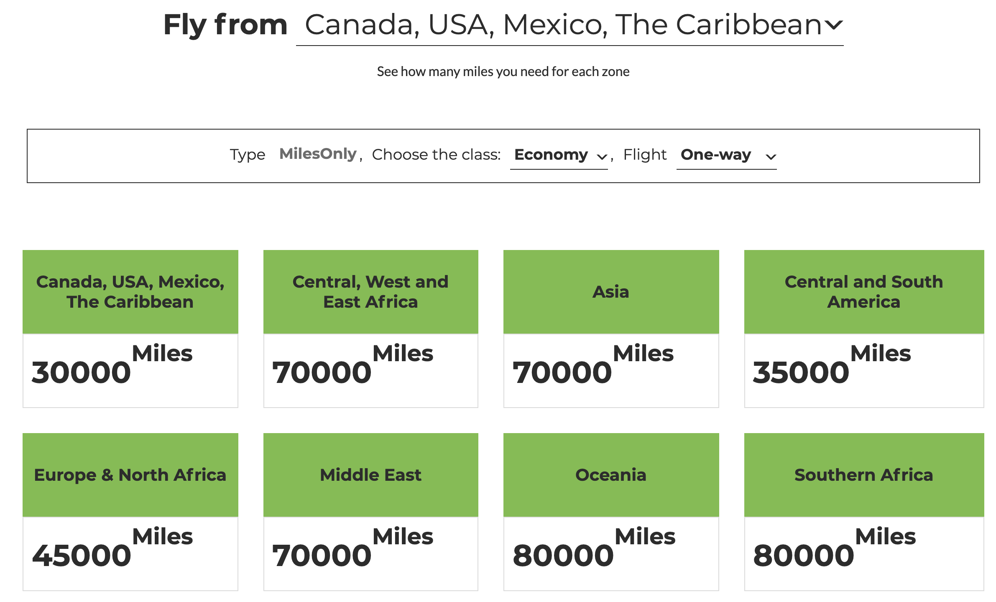
Task: Open the One-way flight dropdown
Action: pyautogui.click(x=716, y=155)
